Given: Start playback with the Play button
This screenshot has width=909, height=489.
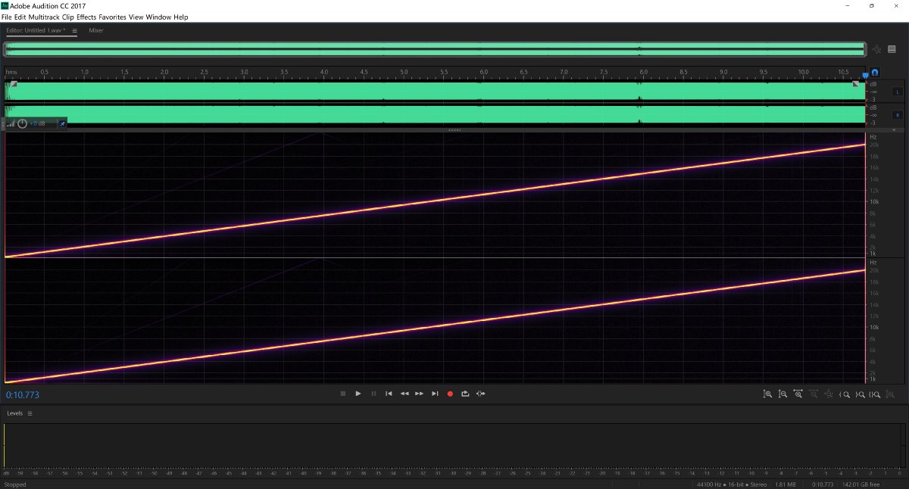Looking at the screenshot, I should [x=358, y=394].
